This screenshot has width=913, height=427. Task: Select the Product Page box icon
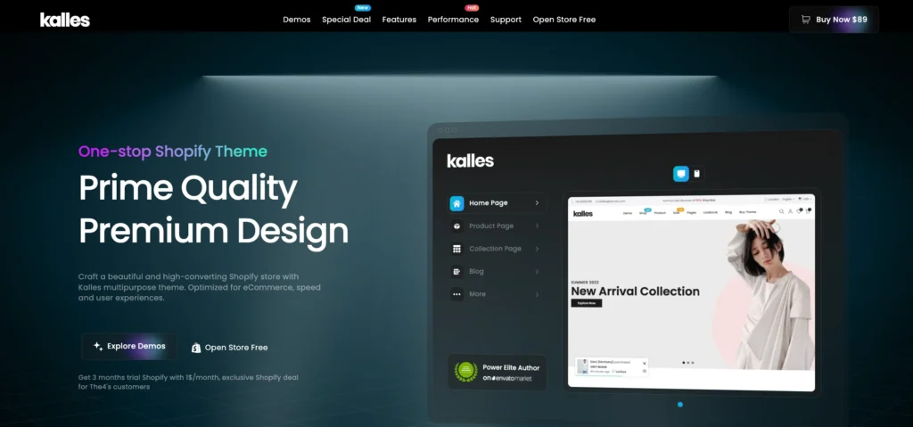coord(456,226)
